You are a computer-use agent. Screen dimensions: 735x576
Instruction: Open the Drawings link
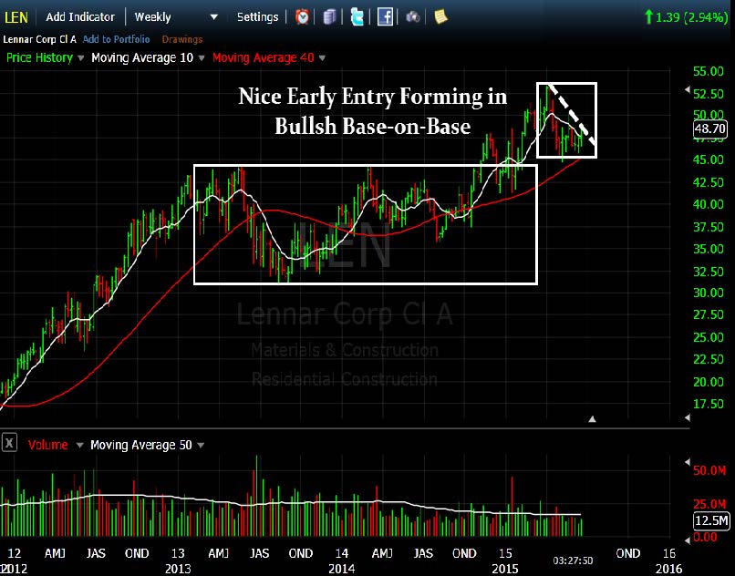coord(181,39)
